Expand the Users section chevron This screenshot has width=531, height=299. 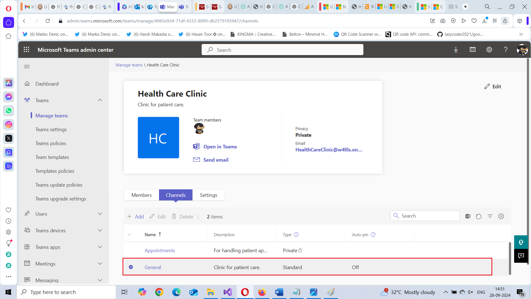tap(100, 214)
